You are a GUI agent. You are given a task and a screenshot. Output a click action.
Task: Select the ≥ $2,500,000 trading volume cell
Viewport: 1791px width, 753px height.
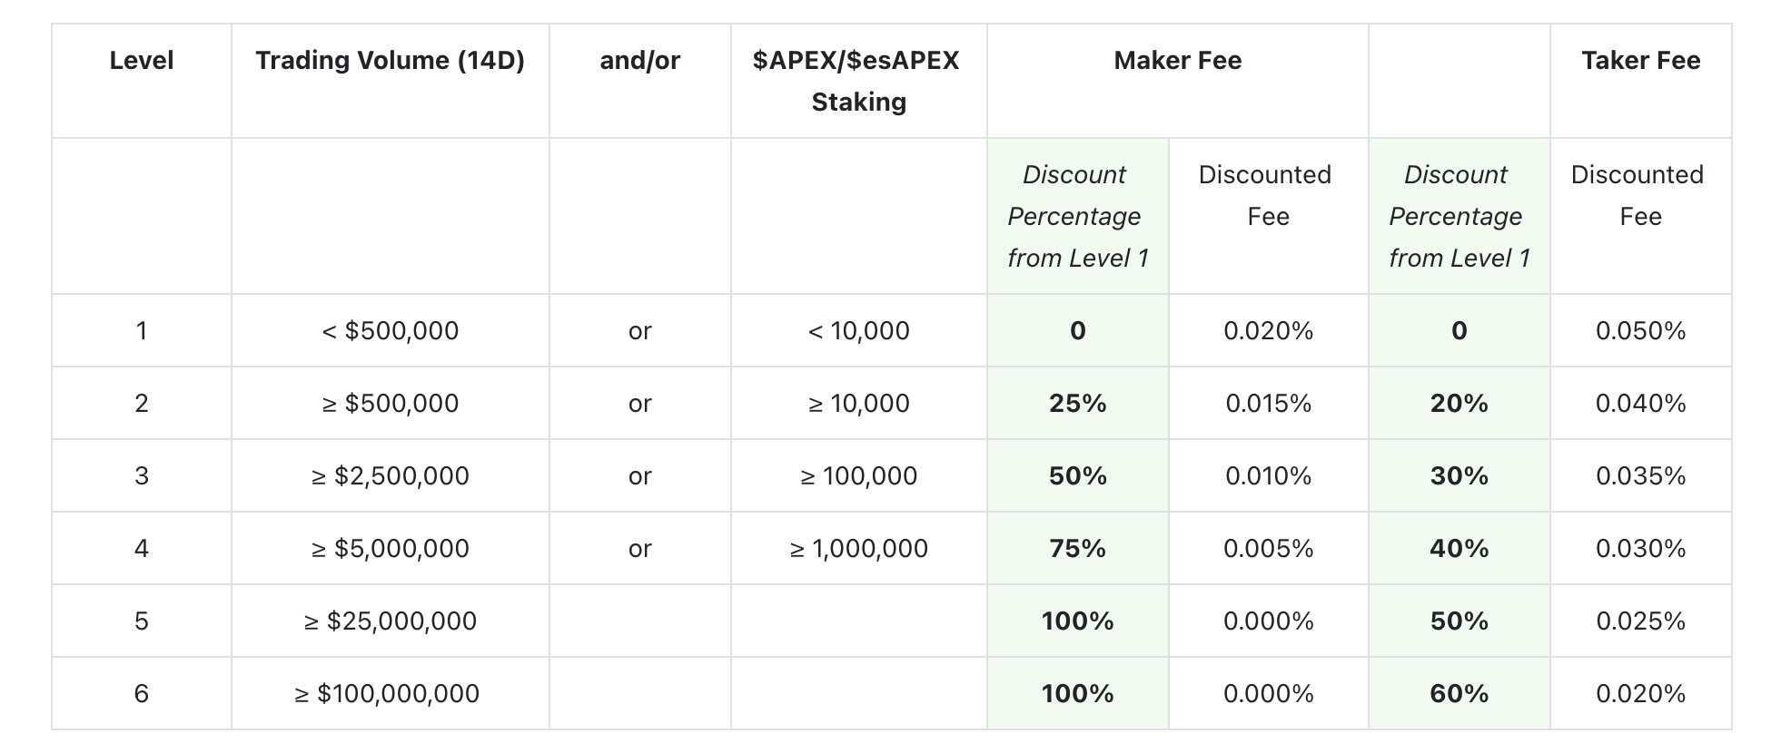pyautogui.click(x=390, y=475)
